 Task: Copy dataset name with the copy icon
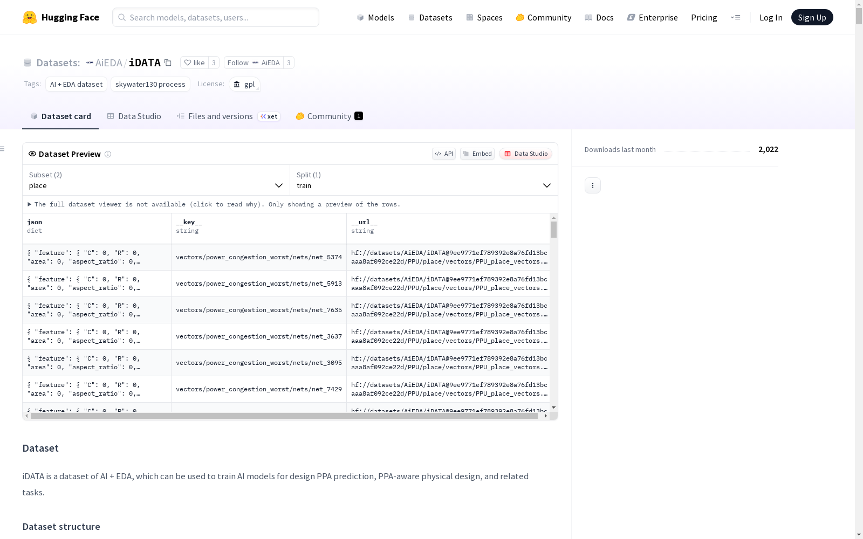point(168,63)
